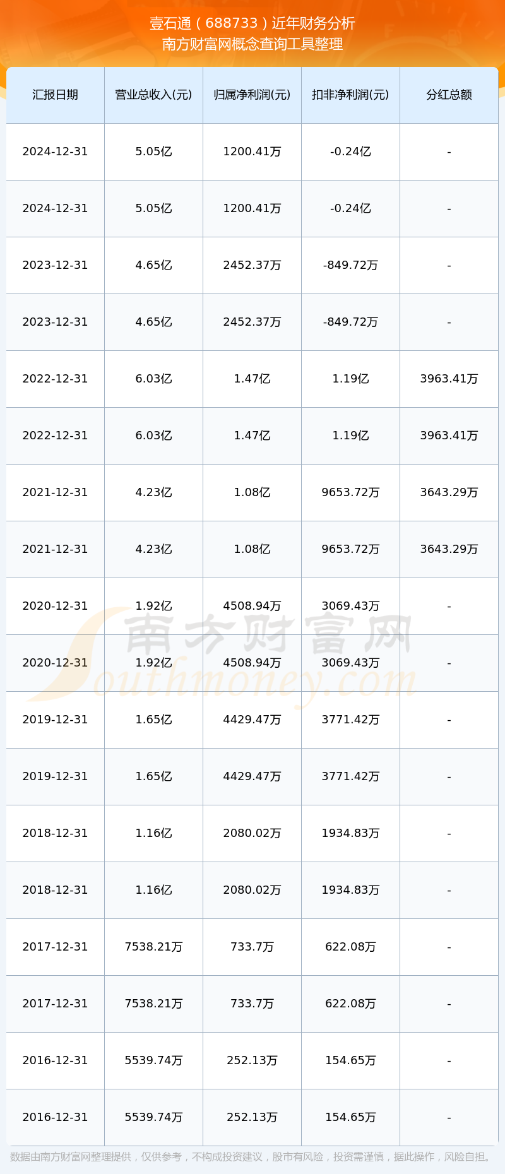Click the 归属净利润(元) column header

252,95
